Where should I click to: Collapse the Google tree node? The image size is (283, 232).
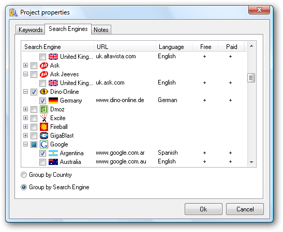click(26, 144)
